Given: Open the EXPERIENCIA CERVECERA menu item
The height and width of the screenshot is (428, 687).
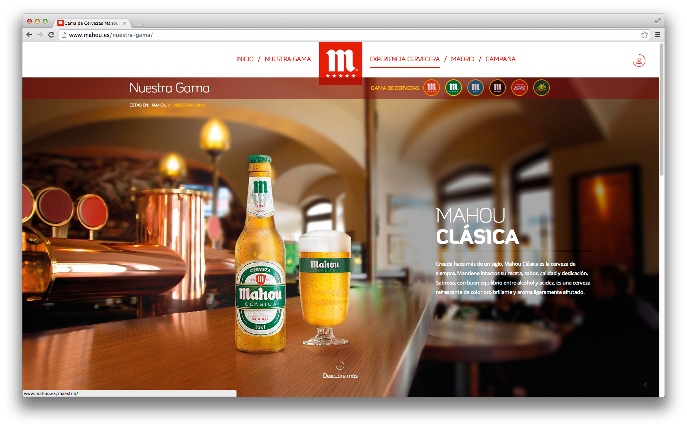Looking at the screenshot, I should coord(405,59).
